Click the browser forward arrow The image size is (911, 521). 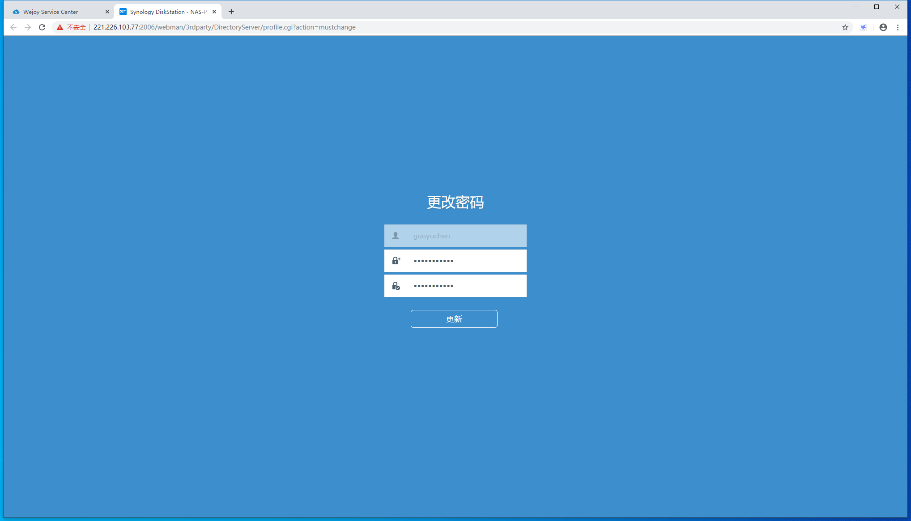coord(28,27)
